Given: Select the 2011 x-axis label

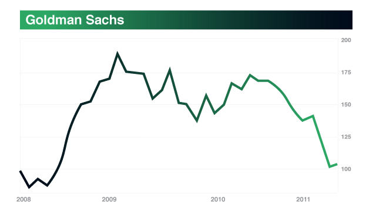Looking at the screenshot, I should coord(303,199).
